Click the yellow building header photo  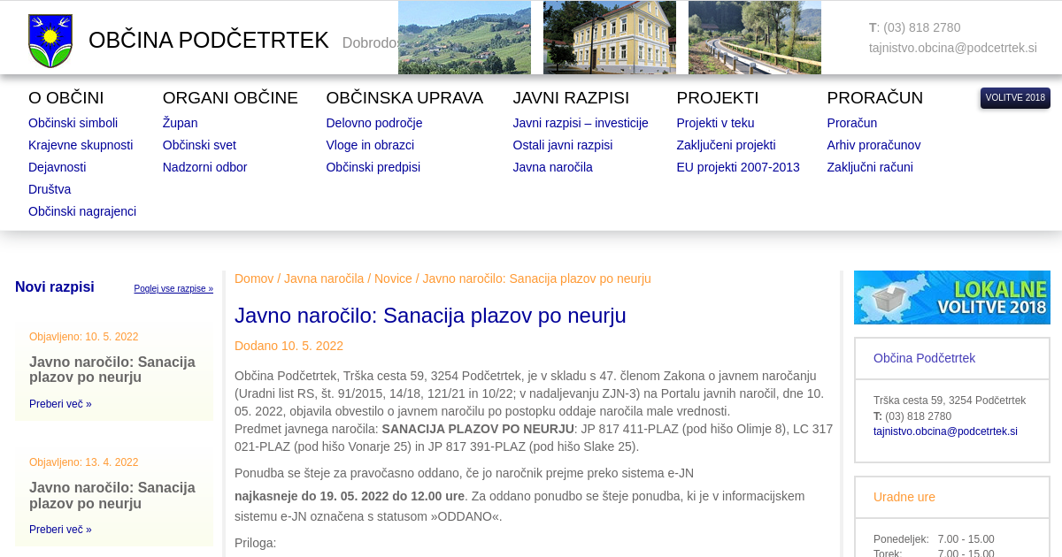[x=609, y=37]
